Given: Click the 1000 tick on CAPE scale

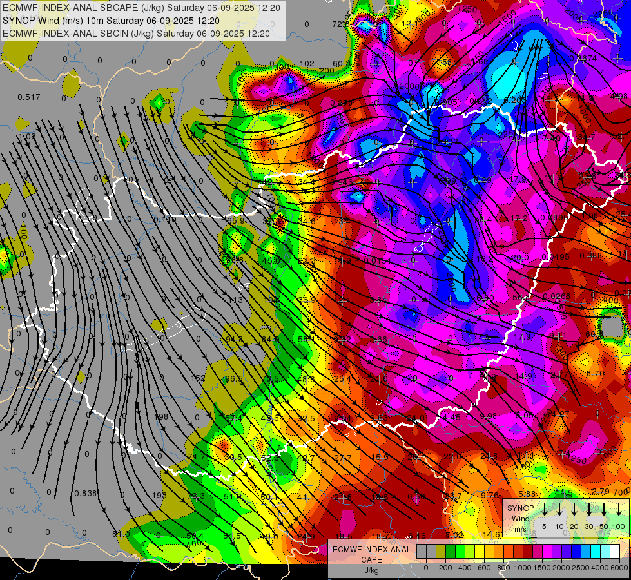Looking at the screenshot, I should tap(523, 568).
